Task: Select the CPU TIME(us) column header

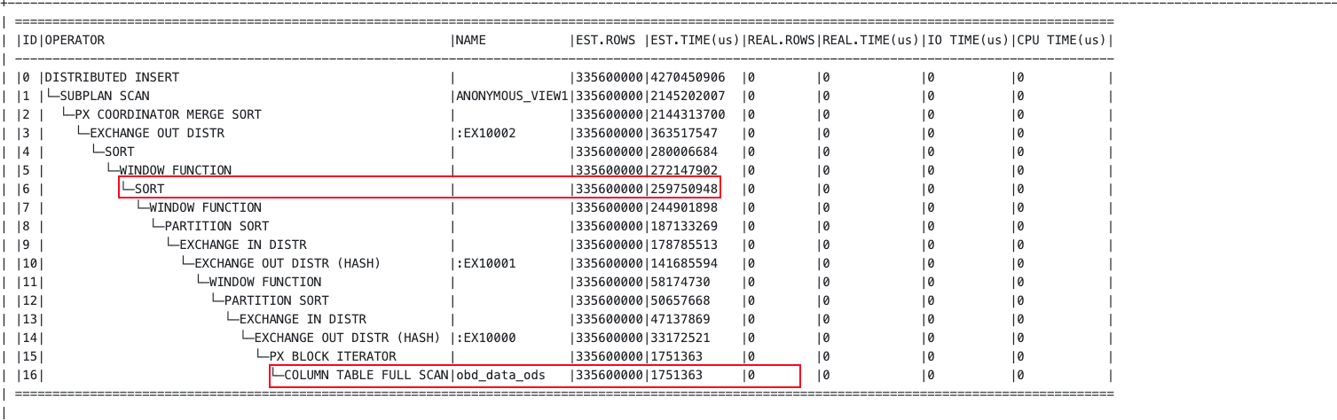Action: tap(1062, 40)
